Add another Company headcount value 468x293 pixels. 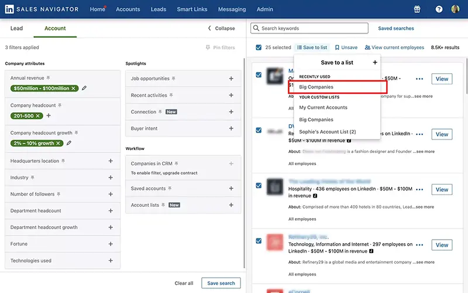pyautogui.click(x=49, y=115)
